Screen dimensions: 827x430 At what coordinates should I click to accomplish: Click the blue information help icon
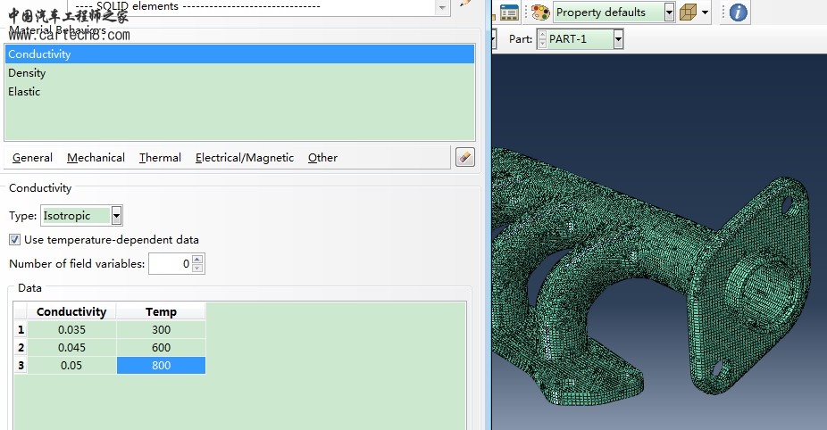click(738, 12)
